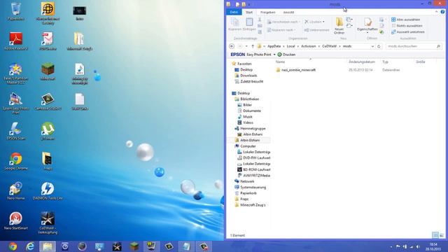The image size is (448, 252).
Task: Open the EPSON Easy Photo Print dropdown
Action: pyautogui.click(x=274, y=55)
